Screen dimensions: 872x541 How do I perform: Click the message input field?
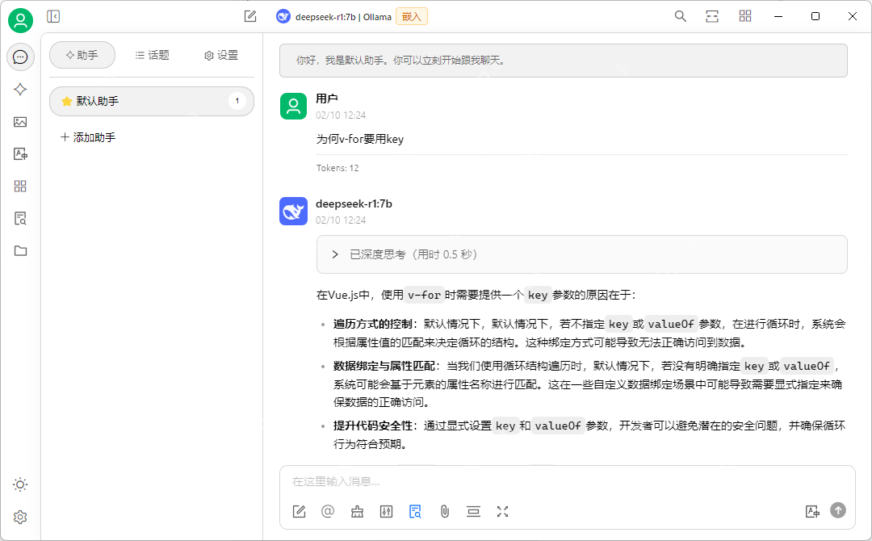point(568,481)
